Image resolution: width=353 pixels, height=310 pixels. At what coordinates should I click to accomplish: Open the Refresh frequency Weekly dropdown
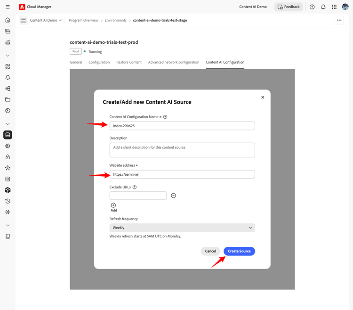click(182, 228)
